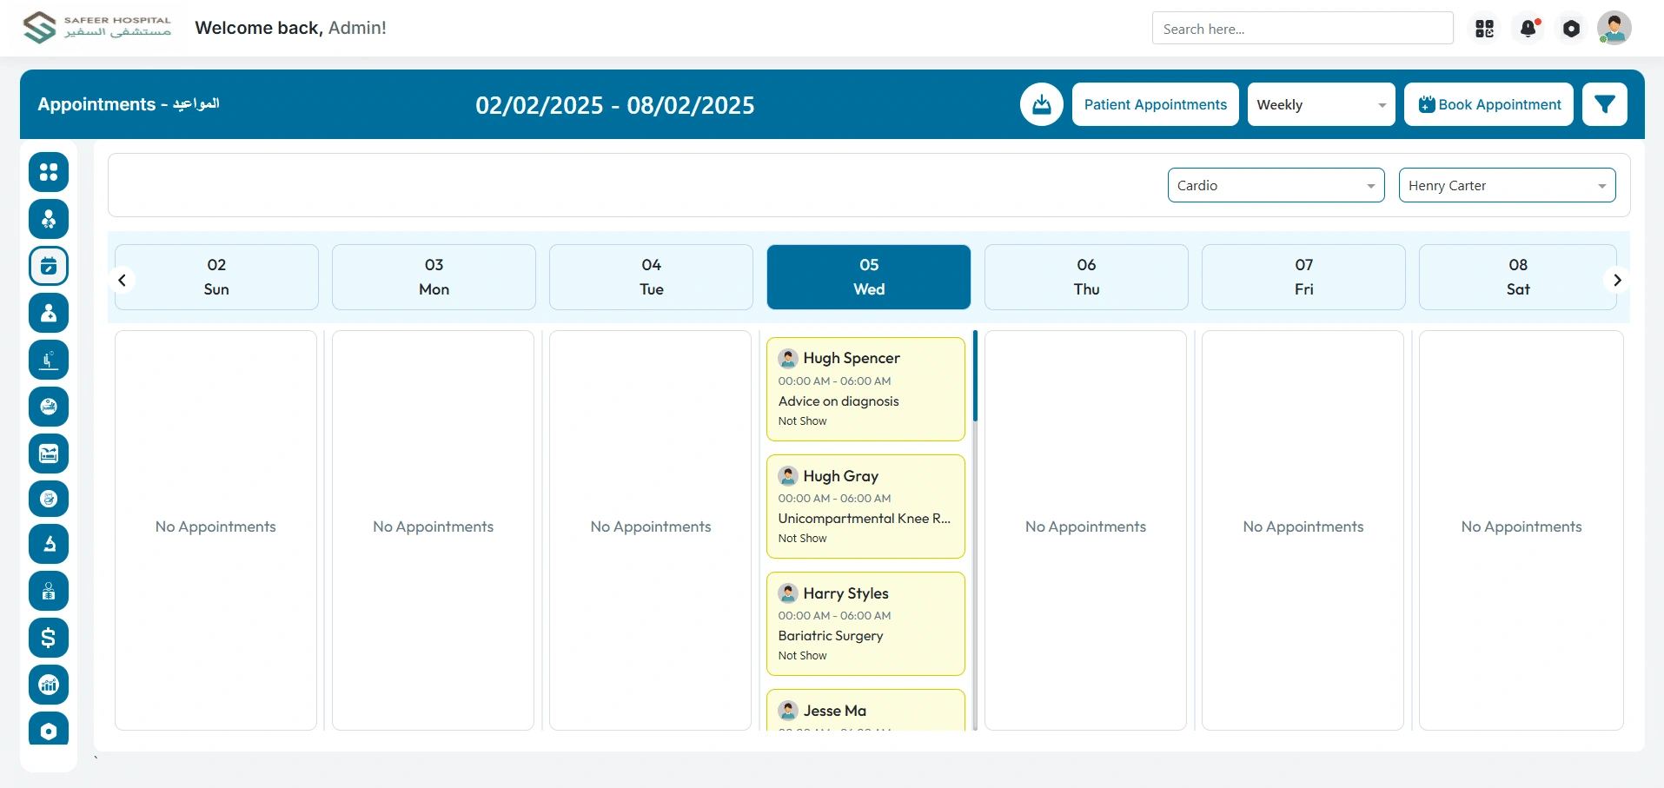Click the QR code scanner icon

click(x=1484, y=29)
